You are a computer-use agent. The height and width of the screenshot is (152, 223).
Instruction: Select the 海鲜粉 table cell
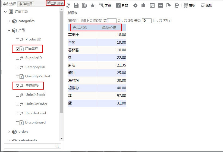coord(82,80)
